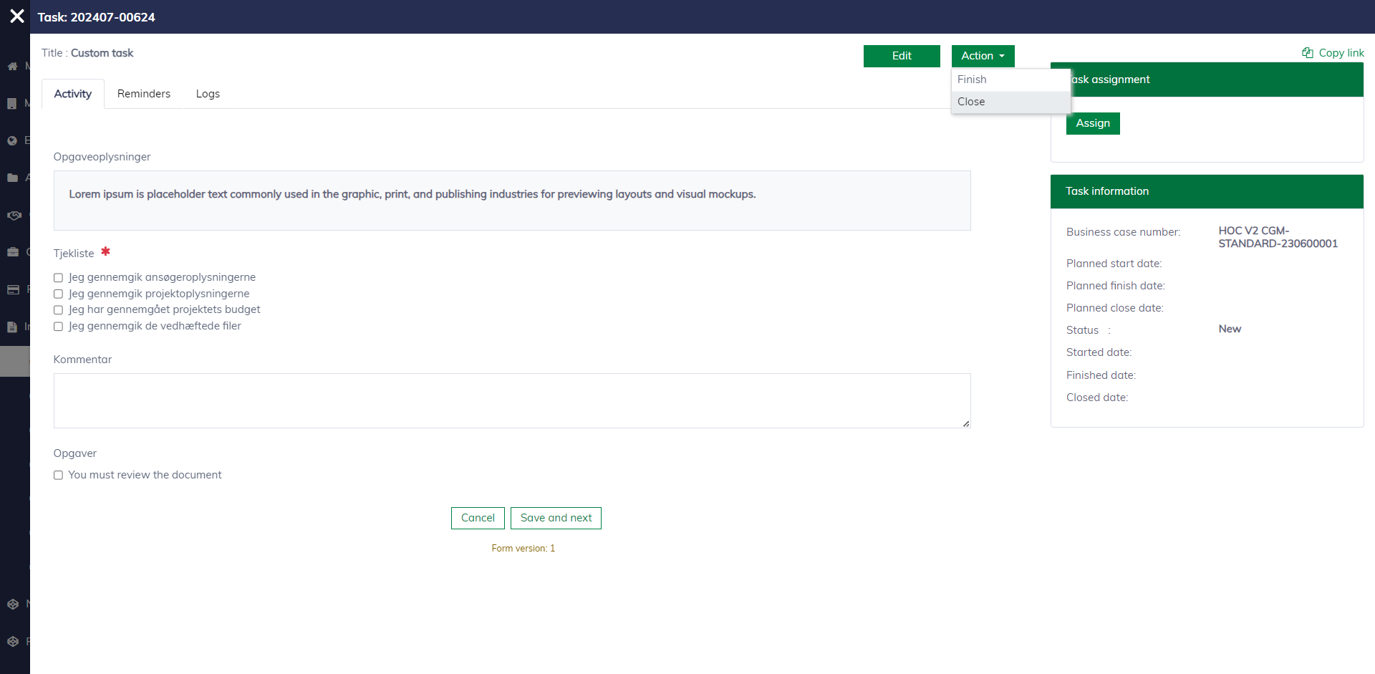Viewport: 1375px width, 674px height.
Task: Click the Save and next button
Action: [556, 518]
